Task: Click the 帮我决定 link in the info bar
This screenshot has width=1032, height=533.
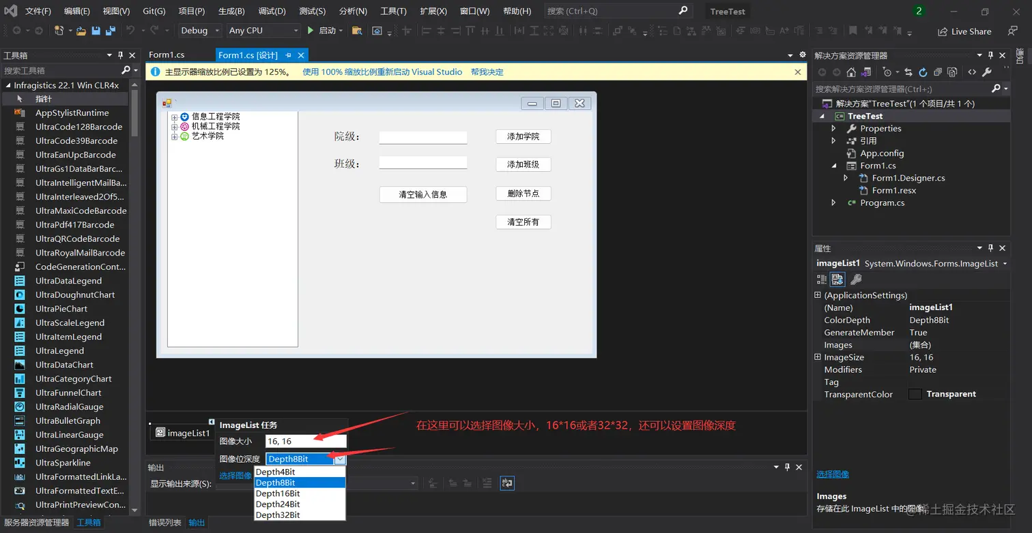Action: [487, 72]
